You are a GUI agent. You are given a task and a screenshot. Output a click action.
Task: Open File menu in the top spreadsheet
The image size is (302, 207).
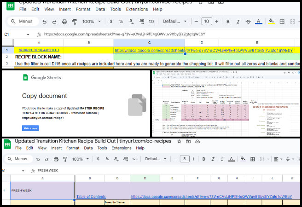point(23,9)
